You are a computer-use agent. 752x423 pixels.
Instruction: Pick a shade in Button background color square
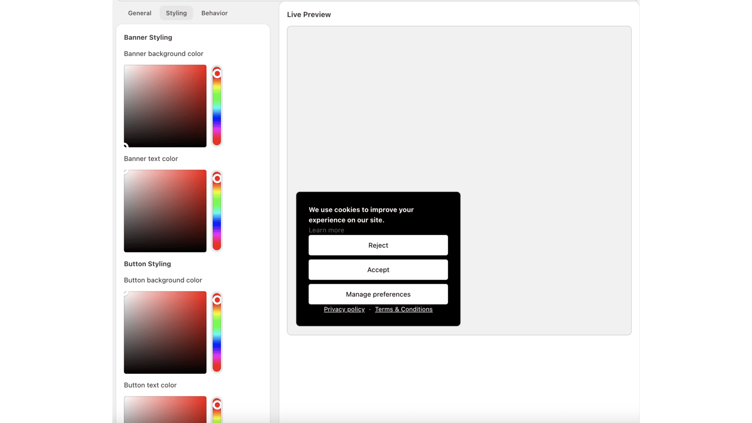[165, 332]
